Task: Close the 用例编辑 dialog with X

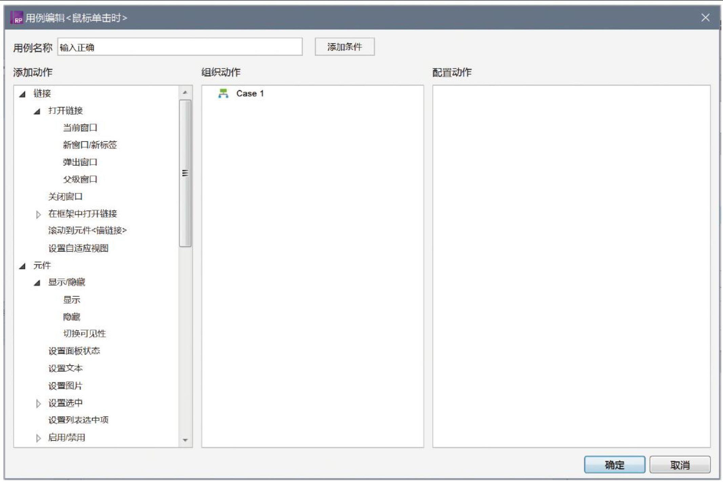Action: click(x=705, y=18)
